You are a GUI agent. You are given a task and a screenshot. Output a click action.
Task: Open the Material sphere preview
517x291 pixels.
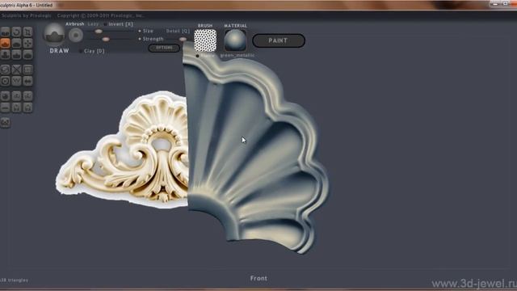pos(235,40)
